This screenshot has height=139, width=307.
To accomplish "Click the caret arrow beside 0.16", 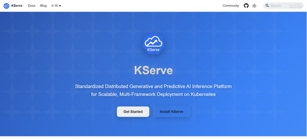I will click(60, 6).
